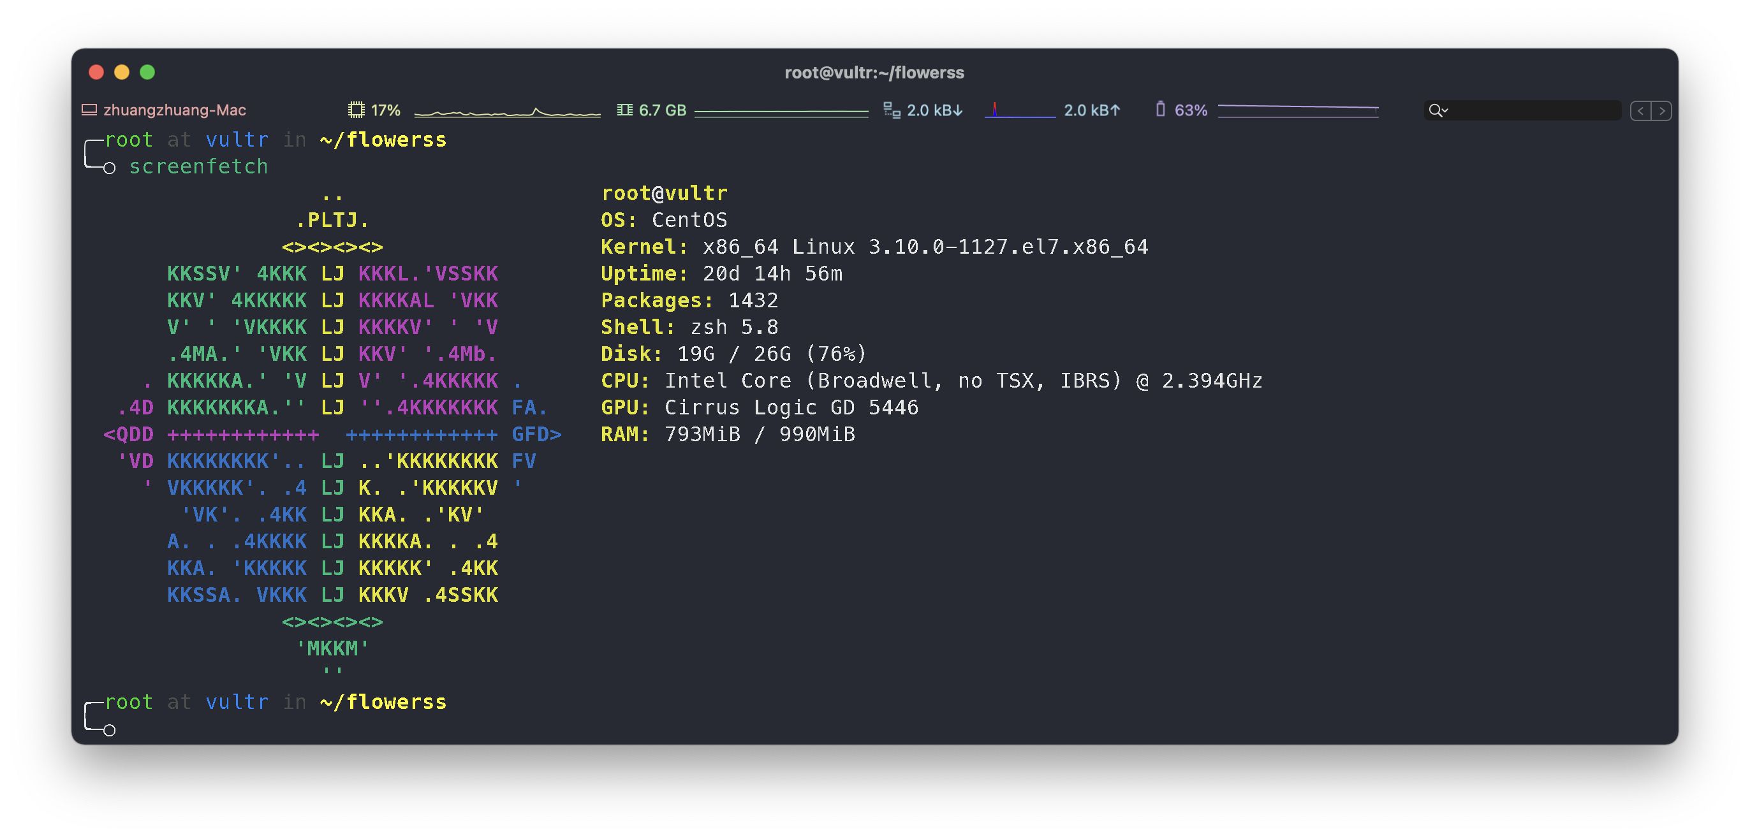Screen dimensions: 1750x839
Task: Click the 63% battery value
Action: pos(1191,110)
